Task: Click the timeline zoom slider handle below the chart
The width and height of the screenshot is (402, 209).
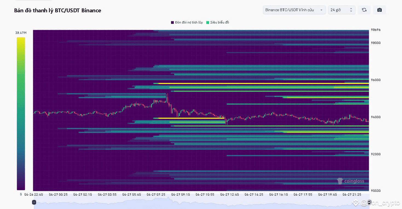Action: pos(34,202)
